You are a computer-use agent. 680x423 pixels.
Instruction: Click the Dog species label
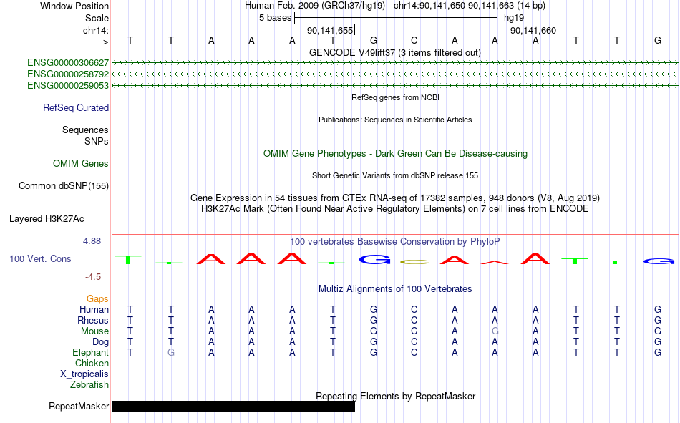pyautogui.click(x=100, y=342)
